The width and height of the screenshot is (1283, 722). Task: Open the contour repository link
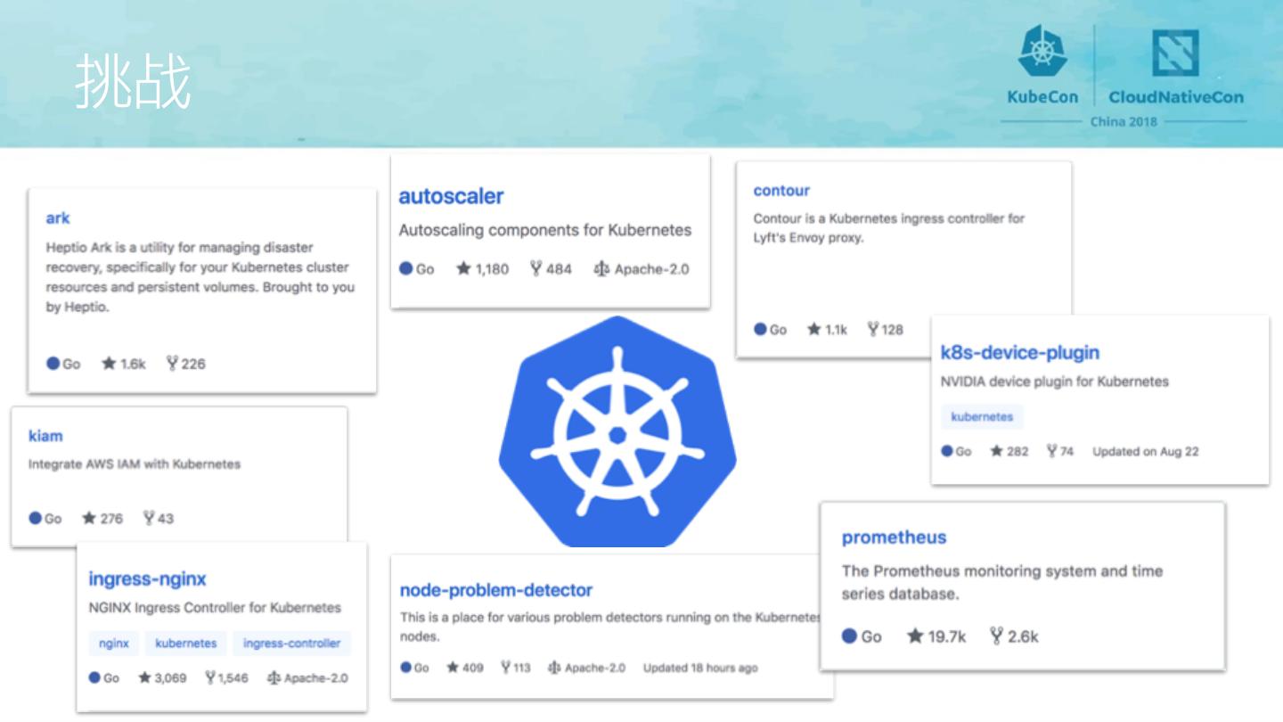(x=781, y=191)
